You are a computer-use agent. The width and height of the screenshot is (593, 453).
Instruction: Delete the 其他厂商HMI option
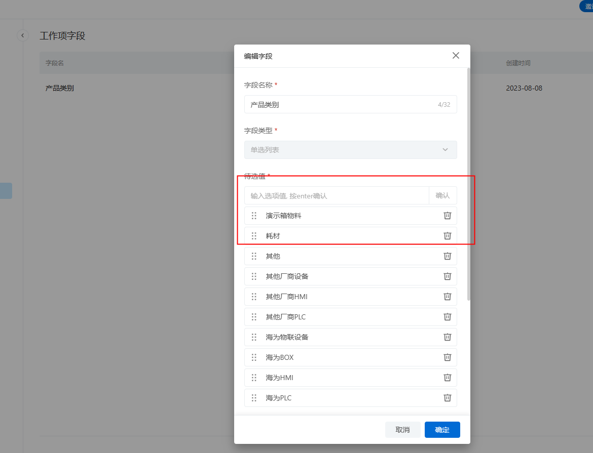pyautogui.click(x=447, y=297)
